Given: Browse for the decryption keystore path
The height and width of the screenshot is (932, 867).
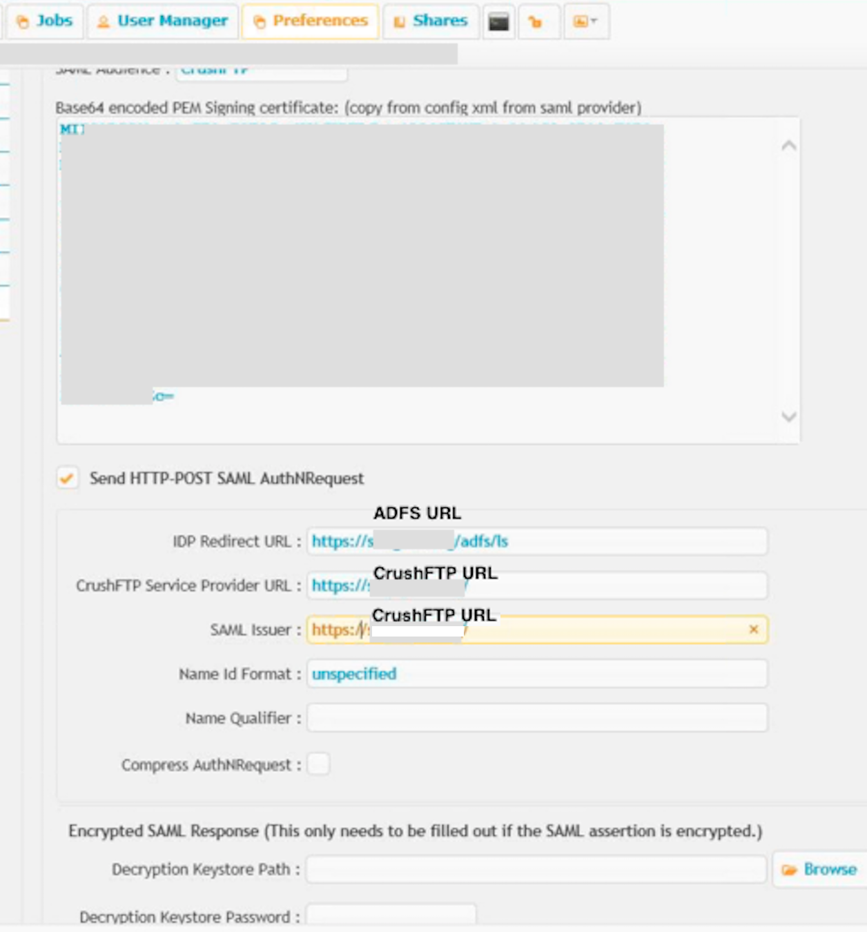Looking at the screenshot, I should click(x=820, y=869).
